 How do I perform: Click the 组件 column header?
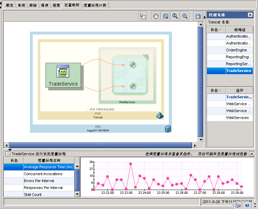pos(240,90)
